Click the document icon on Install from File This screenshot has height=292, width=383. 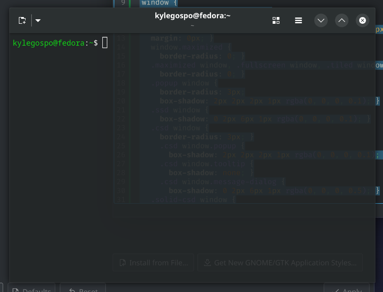122,262
